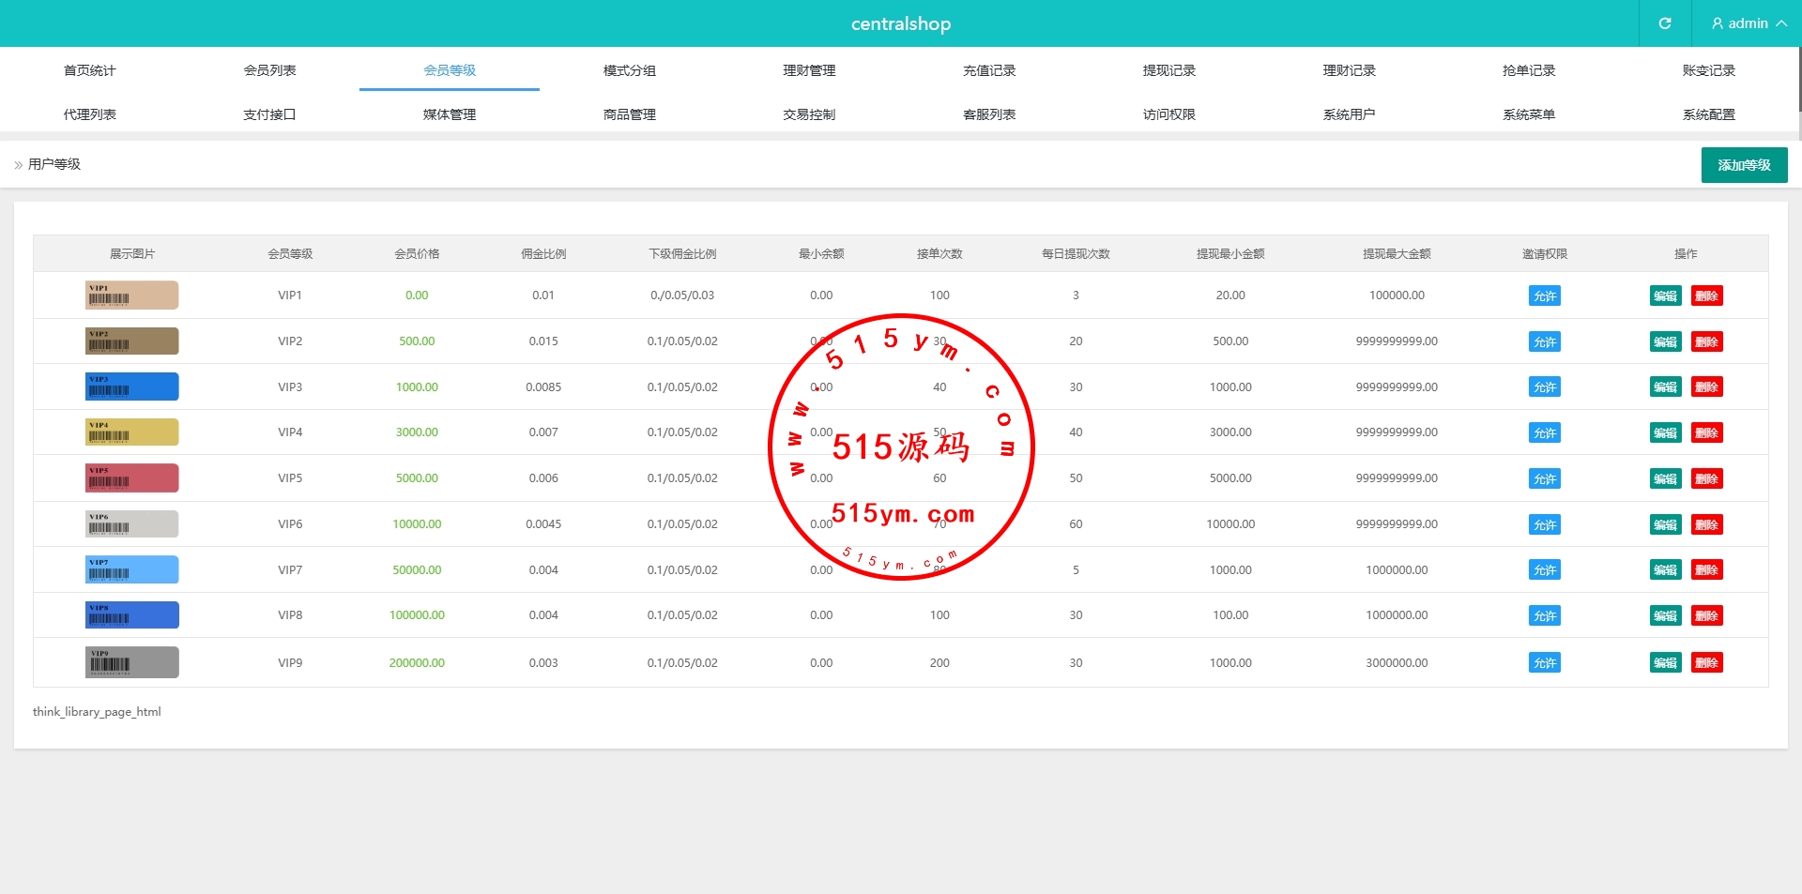The image size is (1802, 894).
Task: Click the VIP5 red card thumbnail
Action: pyautogui.click(x=131, y=478)
